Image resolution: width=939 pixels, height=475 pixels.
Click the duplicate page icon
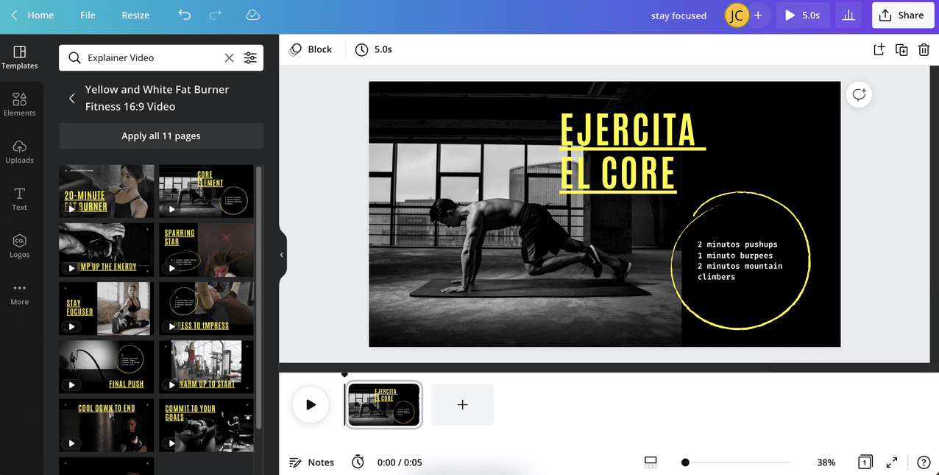point(901,49)
